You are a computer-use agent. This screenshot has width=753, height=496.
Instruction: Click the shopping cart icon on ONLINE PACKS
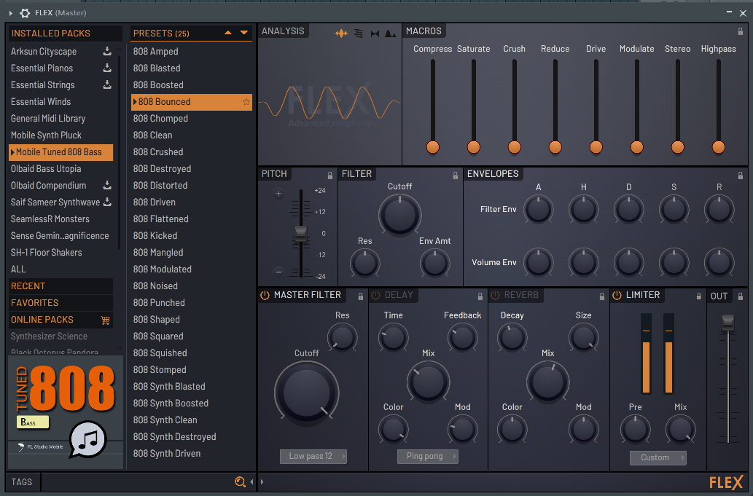(106, 320)
